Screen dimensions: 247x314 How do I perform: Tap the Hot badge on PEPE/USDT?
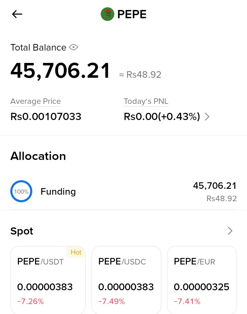pyautogui.click(x=76, y=252)
